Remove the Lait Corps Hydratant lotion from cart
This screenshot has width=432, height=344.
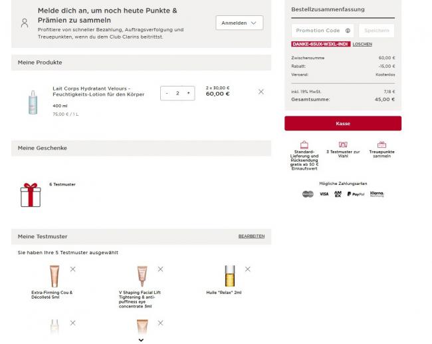(261, 92)
